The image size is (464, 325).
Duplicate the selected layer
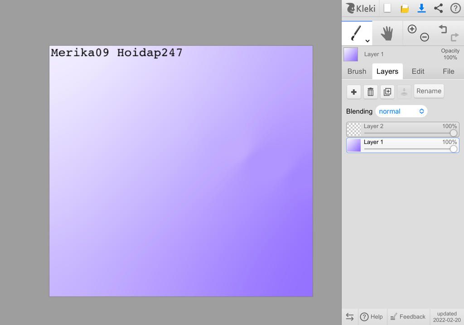[387, 92]
